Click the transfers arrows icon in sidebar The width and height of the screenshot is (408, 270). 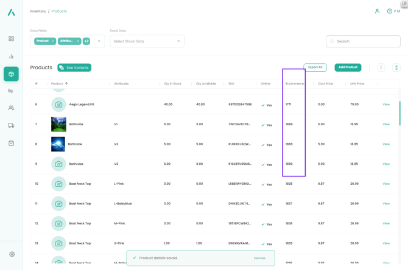[x=11, y=91]
